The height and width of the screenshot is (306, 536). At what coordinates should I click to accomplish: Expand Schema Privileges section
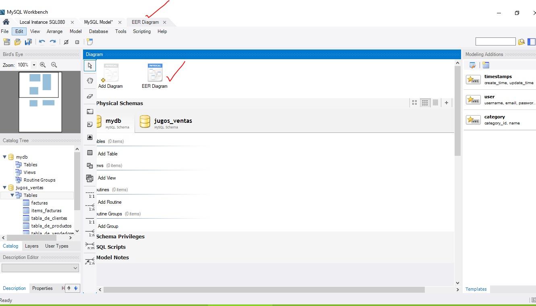(120, 237)
